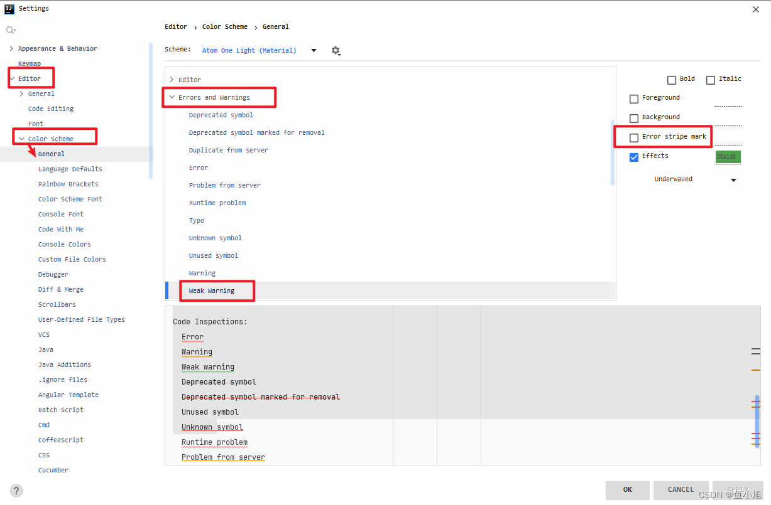Tick the Background checkbox

(634, 118)
